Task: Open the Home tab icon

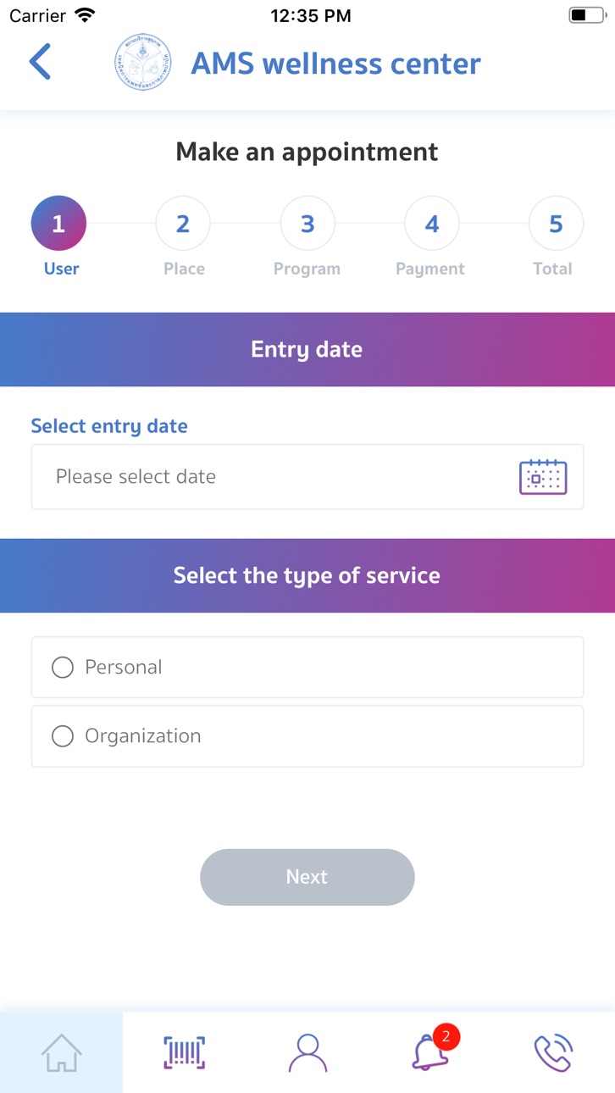Action: (x=62, y=1052)
